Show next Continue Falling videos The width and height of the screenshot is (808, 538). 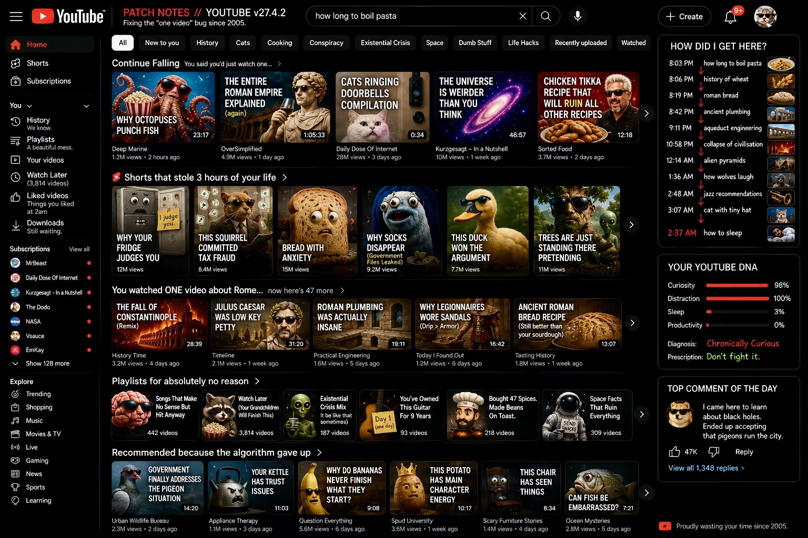647,113
